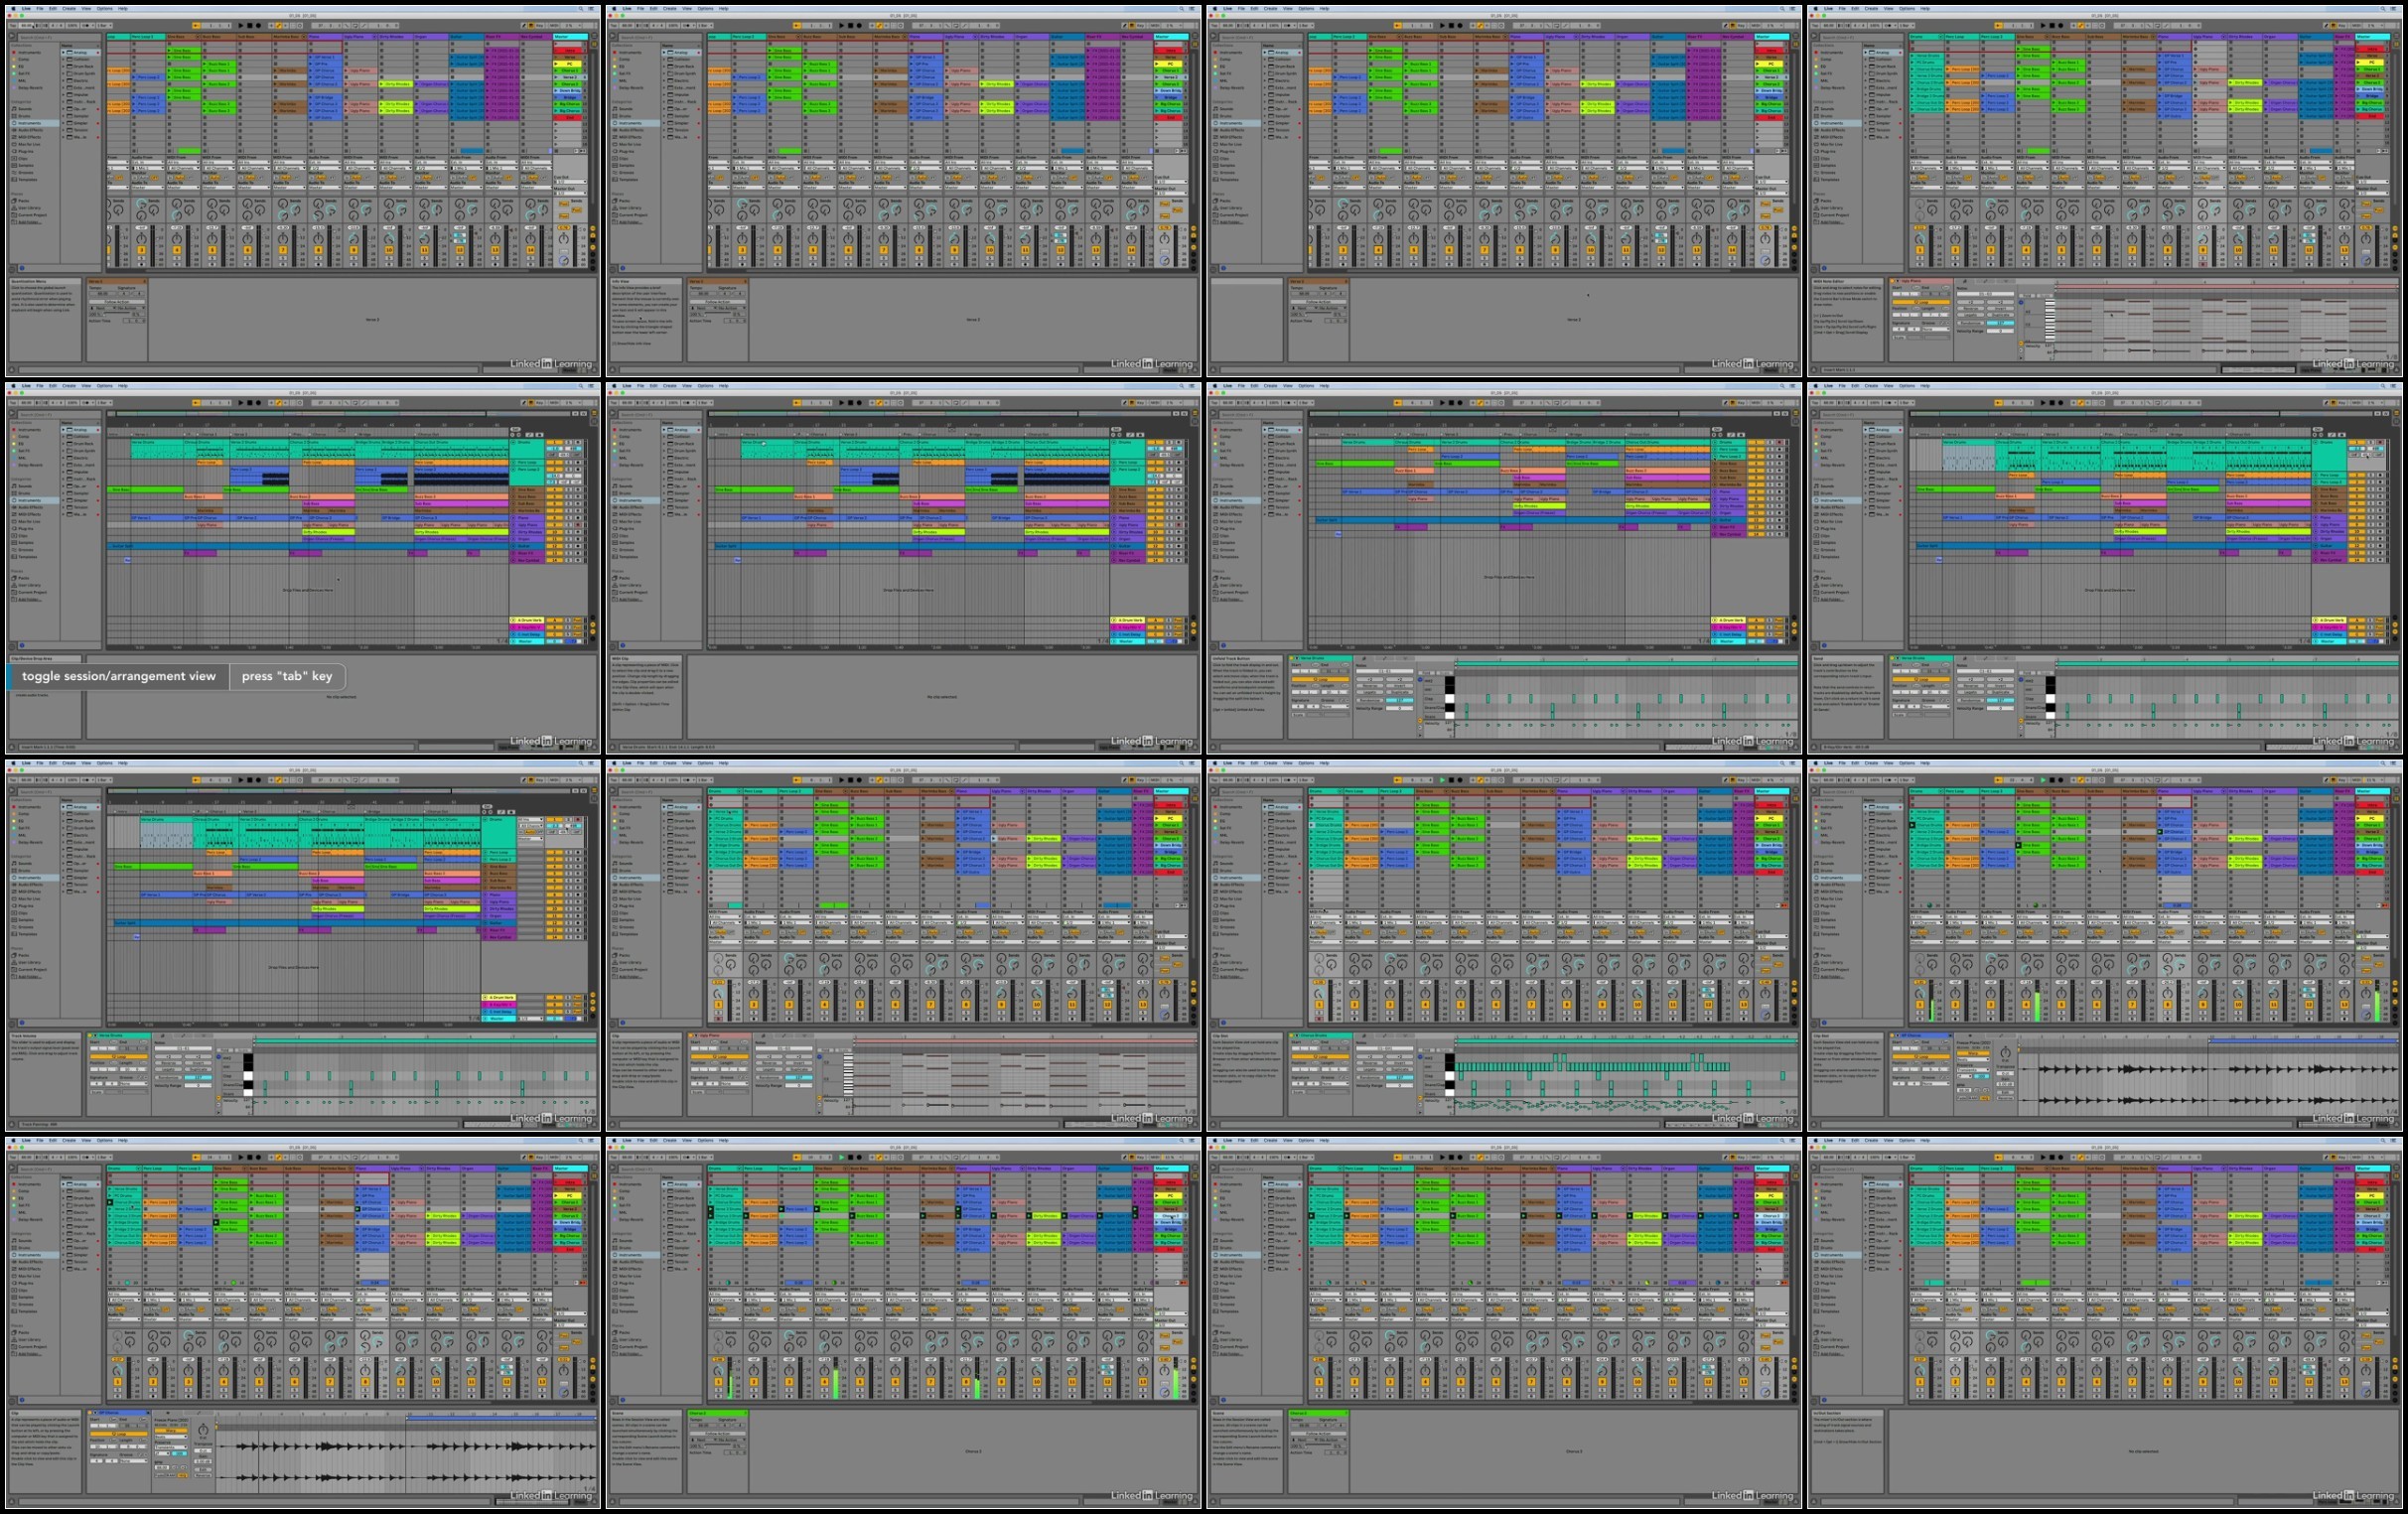Open Create menu in Quantization Menu frame

[69, 8]
